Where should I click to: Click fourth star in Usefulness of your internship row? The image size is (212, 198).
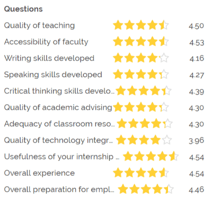tap(162, 156)
